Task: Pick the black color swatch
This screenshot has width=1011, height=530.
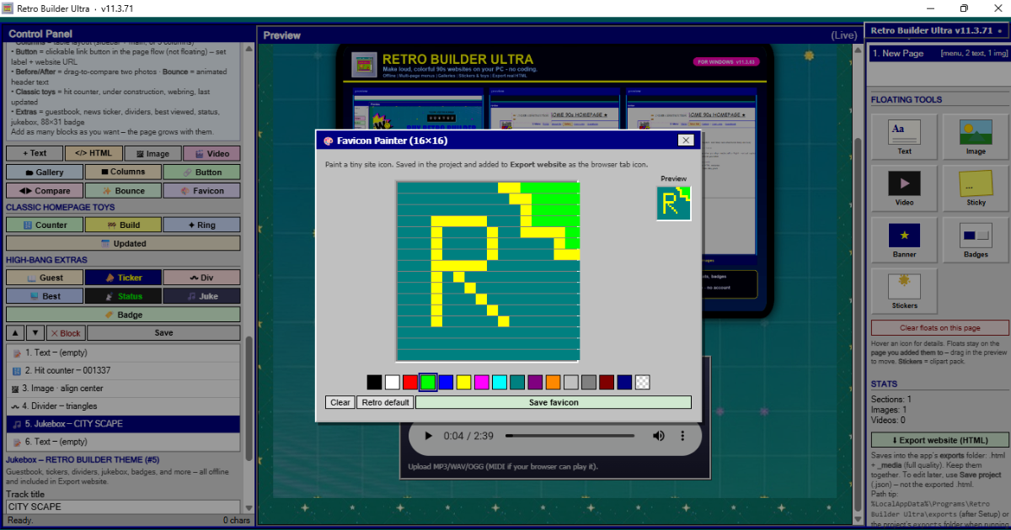Action: [374, 382]
